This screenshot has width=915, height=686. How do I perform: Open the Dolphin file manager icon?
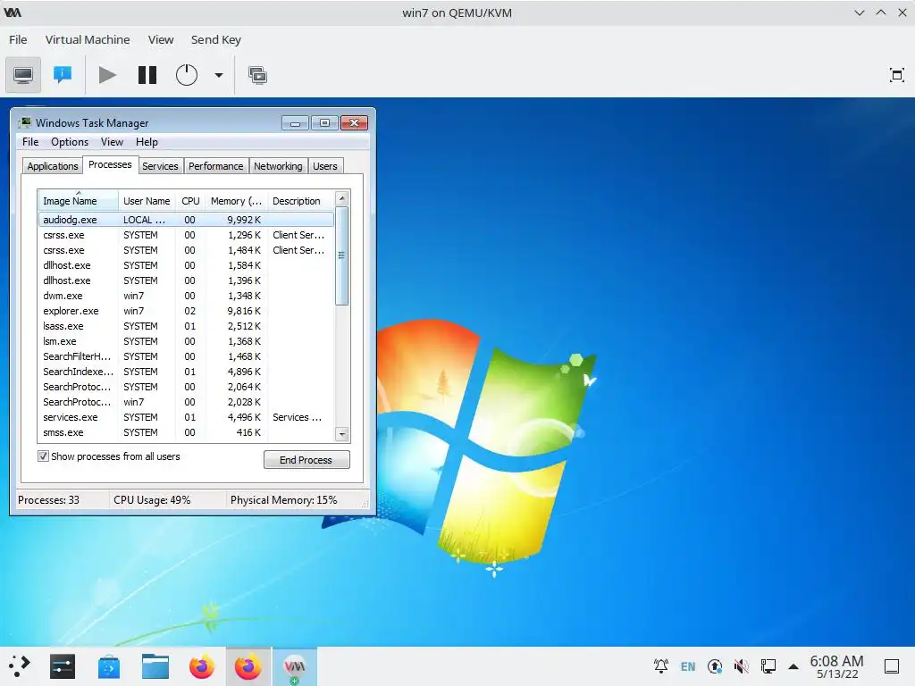pyautogui.click(x=155, y=666)
